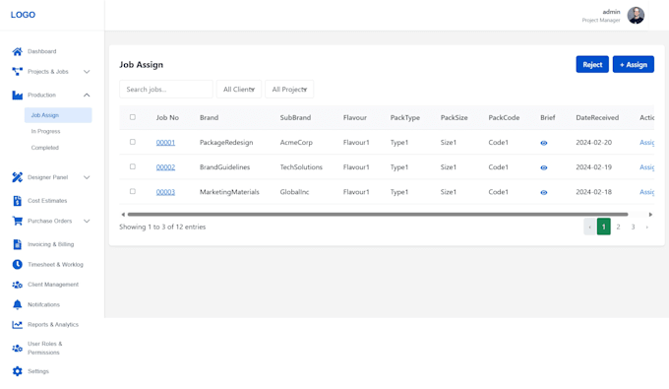Screen dimensions: 669x389
Task: Click the Search jobs input field
Action: coord(166,90)
